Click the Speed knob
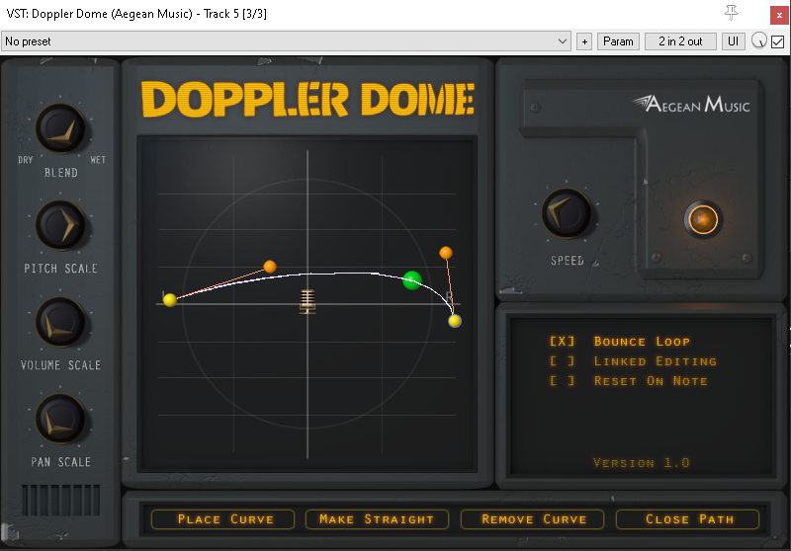The width and height of the screenshot is (791, 551). (567, 213)
